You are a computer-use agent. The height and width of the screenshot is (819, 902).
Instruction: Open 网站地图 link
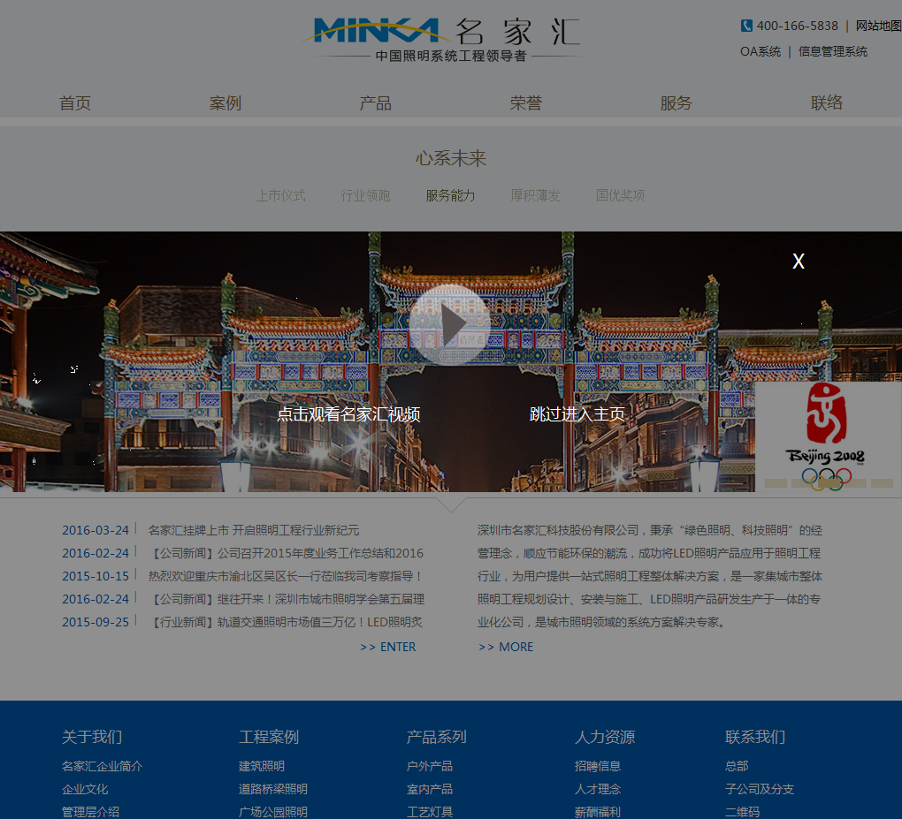pyautogui.click(x=878, y=26)
